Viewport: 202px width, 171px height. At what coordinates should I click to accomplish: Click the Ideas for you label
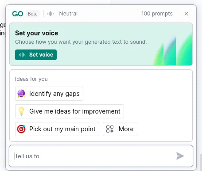pos(31,79)
